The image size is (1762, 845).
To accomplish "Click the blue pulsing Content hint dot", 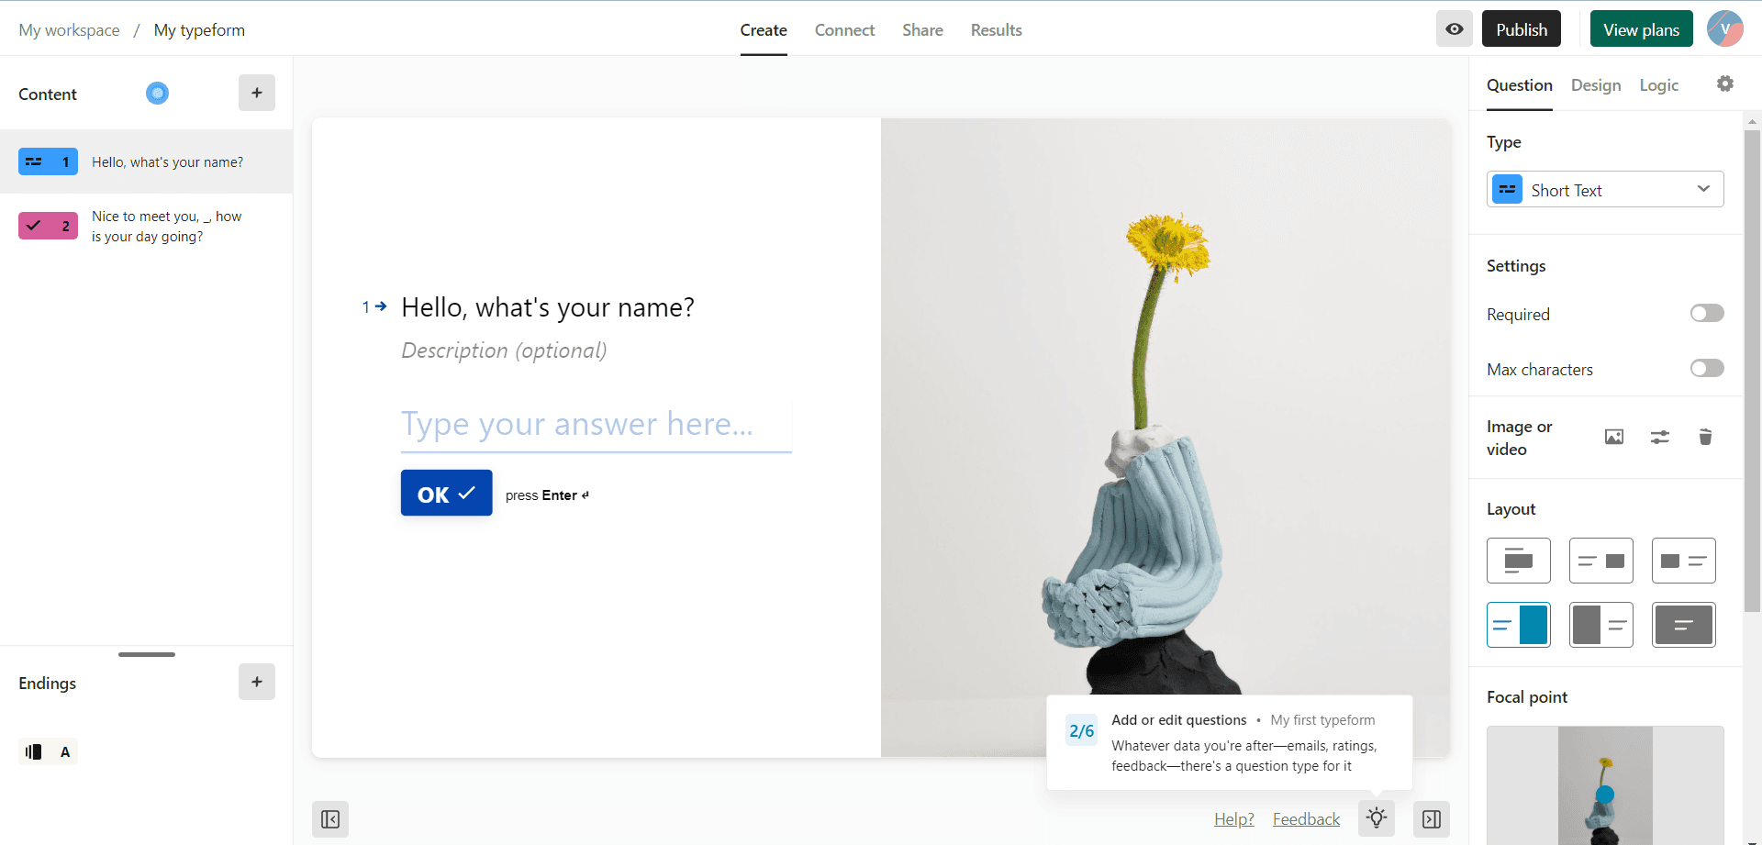I will 157,93.
